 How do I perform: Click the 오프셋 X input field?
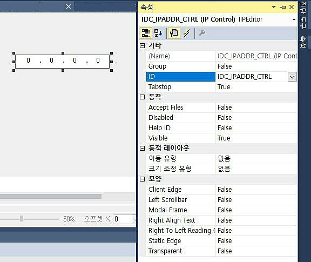[124, 219]
